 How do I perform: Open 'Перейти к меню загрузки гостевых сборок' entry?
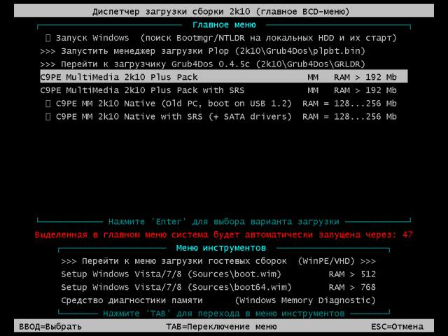218,261
